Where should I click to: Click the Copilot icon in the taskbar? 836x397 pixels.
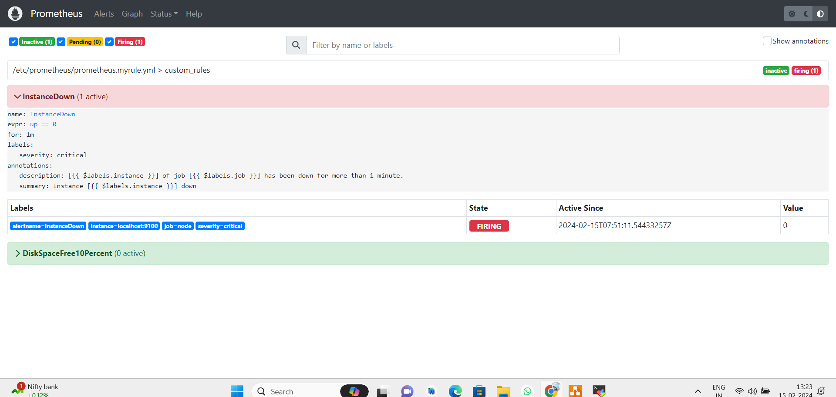tap(354, 391)
